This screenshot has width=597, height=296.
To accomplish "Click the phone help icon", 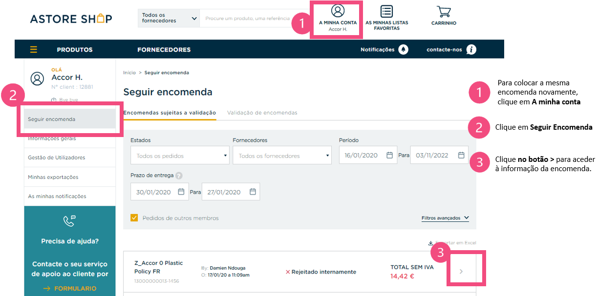I will tap(69, 221).
